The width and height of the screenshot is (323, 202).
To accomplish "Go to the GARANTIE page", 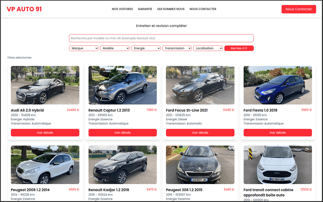I will point(145,9).
